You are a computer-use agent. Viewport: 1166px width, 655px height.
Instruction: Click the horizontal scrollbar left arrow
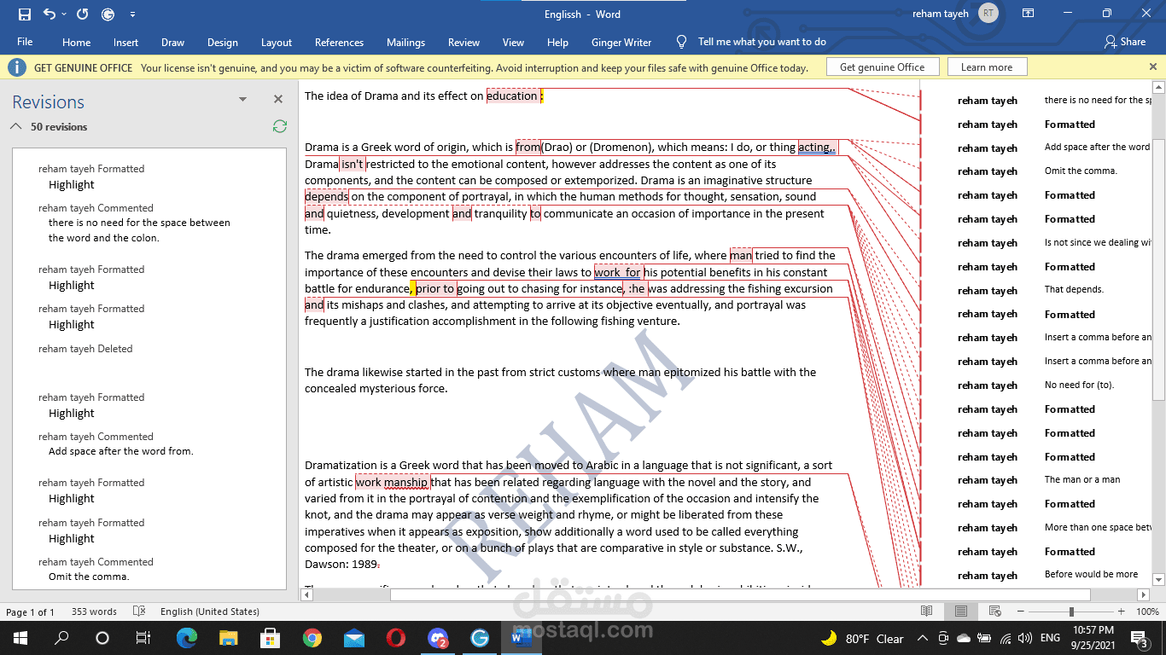tap(306, 594)
